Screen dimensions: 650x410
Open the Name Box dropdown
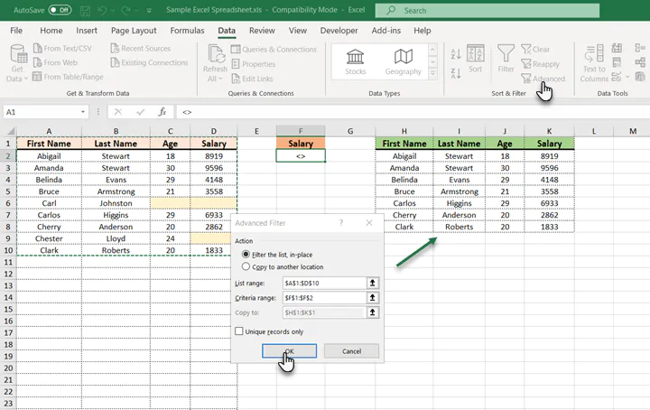click(x=83, y=112)
